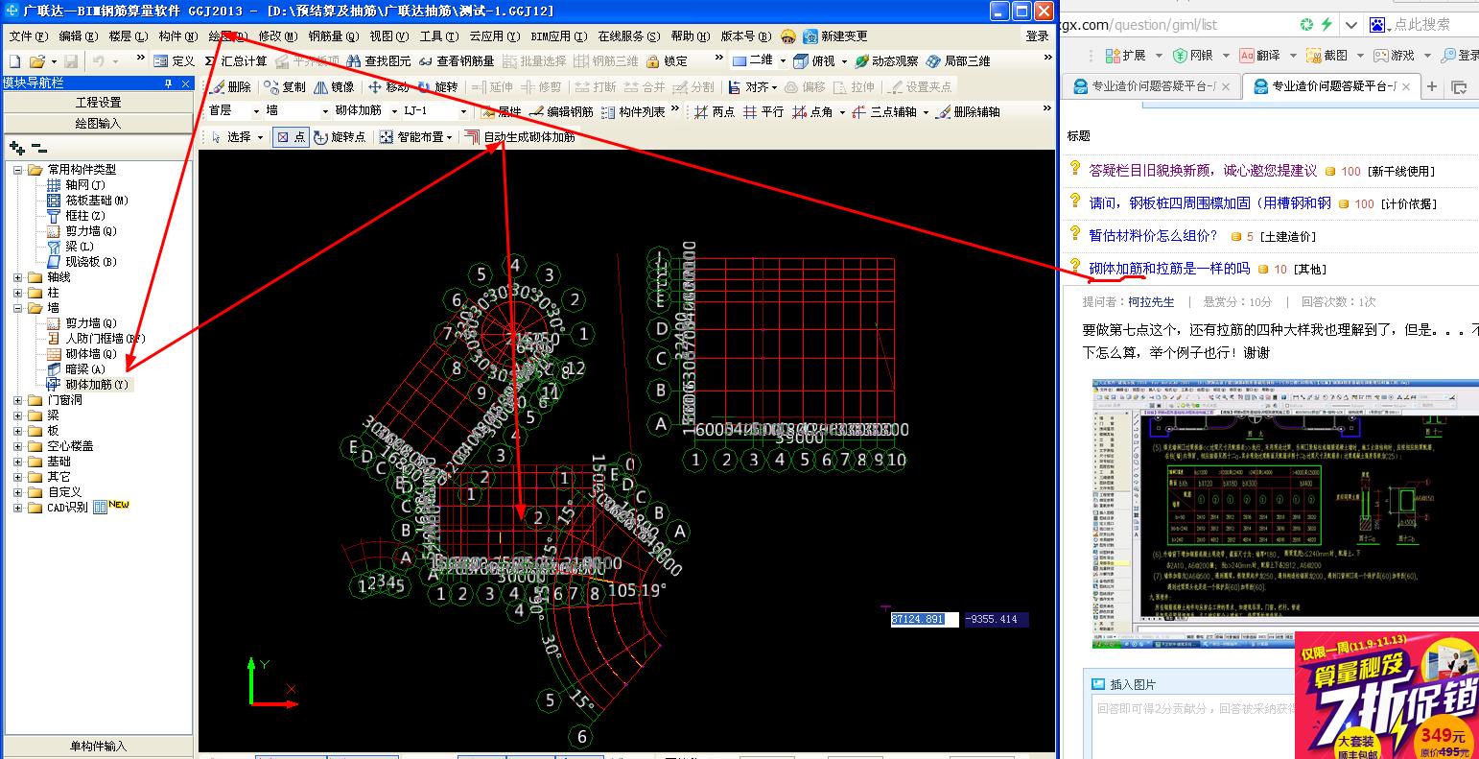Open link 砌体加筋和拉筋是一样的吗 in browser
The width and height of the screenshot is (1479, 759).
[x=1169, y=268]
